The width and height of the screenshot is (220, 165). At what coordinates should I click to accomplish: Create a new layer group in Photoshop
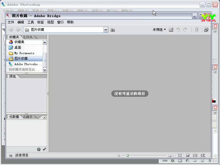coord(194,161)
